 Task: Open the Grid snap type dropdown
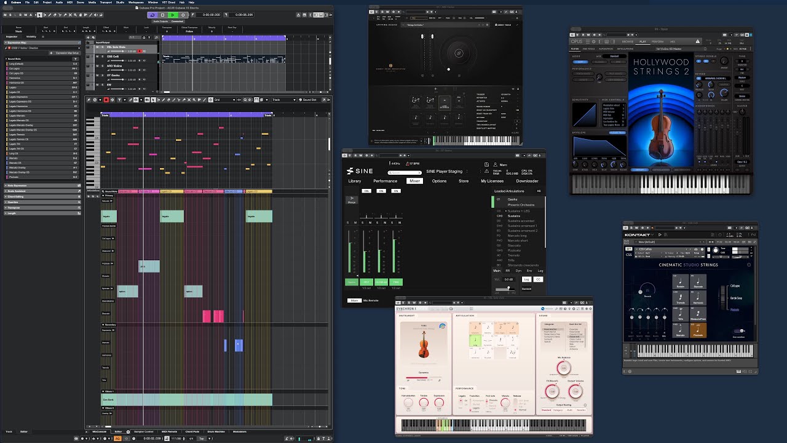pos(226,100)
